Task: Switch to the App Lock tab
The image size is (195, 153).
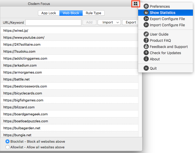Action: click(x=49, y=13)
